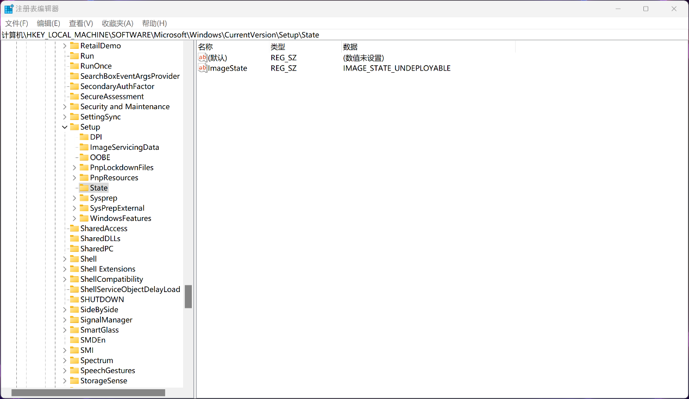Image resolution: width=689 pixels, height=399 pixels.
Task: Open the 收藏夹(A) favorites menu
Action: pos(117,23)
